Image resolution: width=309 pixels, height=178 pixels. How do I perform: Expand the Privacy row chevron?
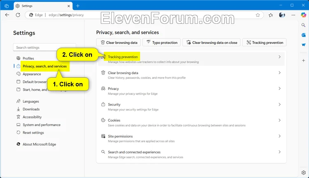(x=279, y=88)
